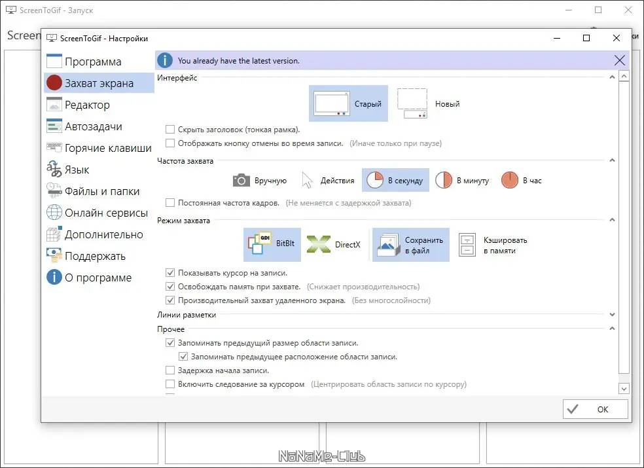Open 'Дополнительно' tab label
644x468 pixels.
(104, 234)
